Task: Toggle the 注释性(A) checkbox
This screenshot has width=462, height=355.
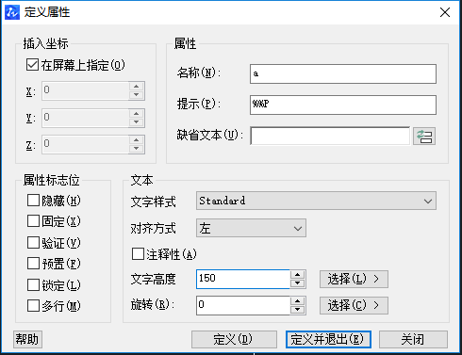Action: coord(138,254)
